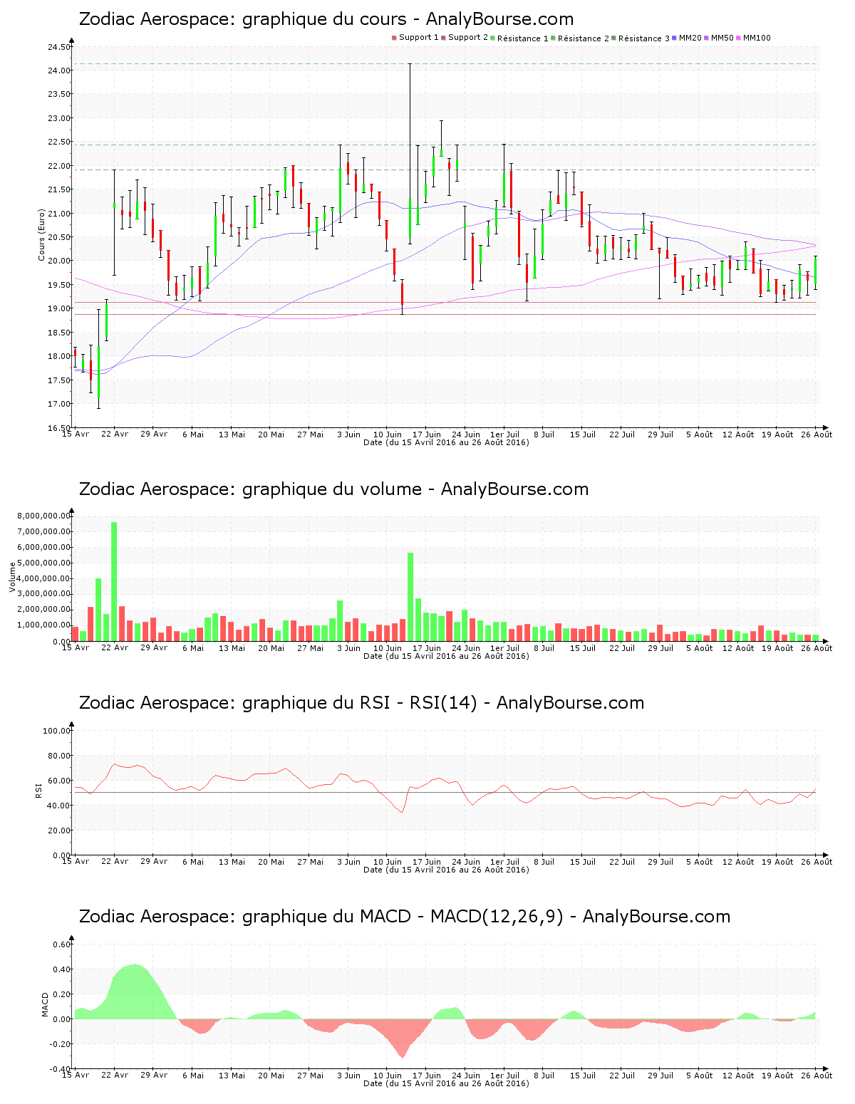855x1104 pixels.
Task: Click the 'RSI' vertical axis label
Action: (x=38, y=790)
